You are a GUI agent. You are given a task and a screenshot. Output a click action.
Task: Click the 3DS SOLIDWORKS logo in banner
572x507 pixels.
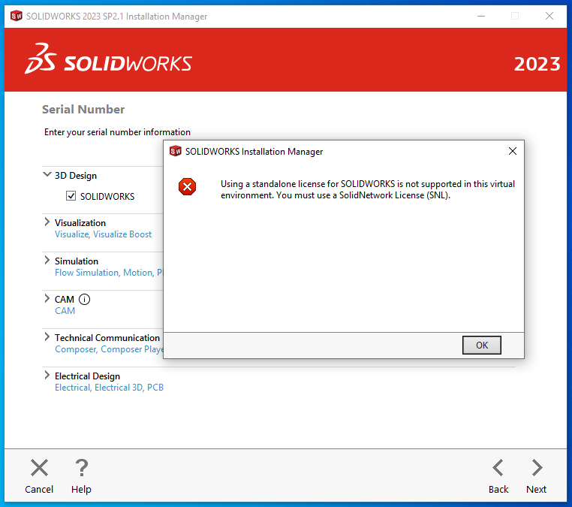(108, 59)
